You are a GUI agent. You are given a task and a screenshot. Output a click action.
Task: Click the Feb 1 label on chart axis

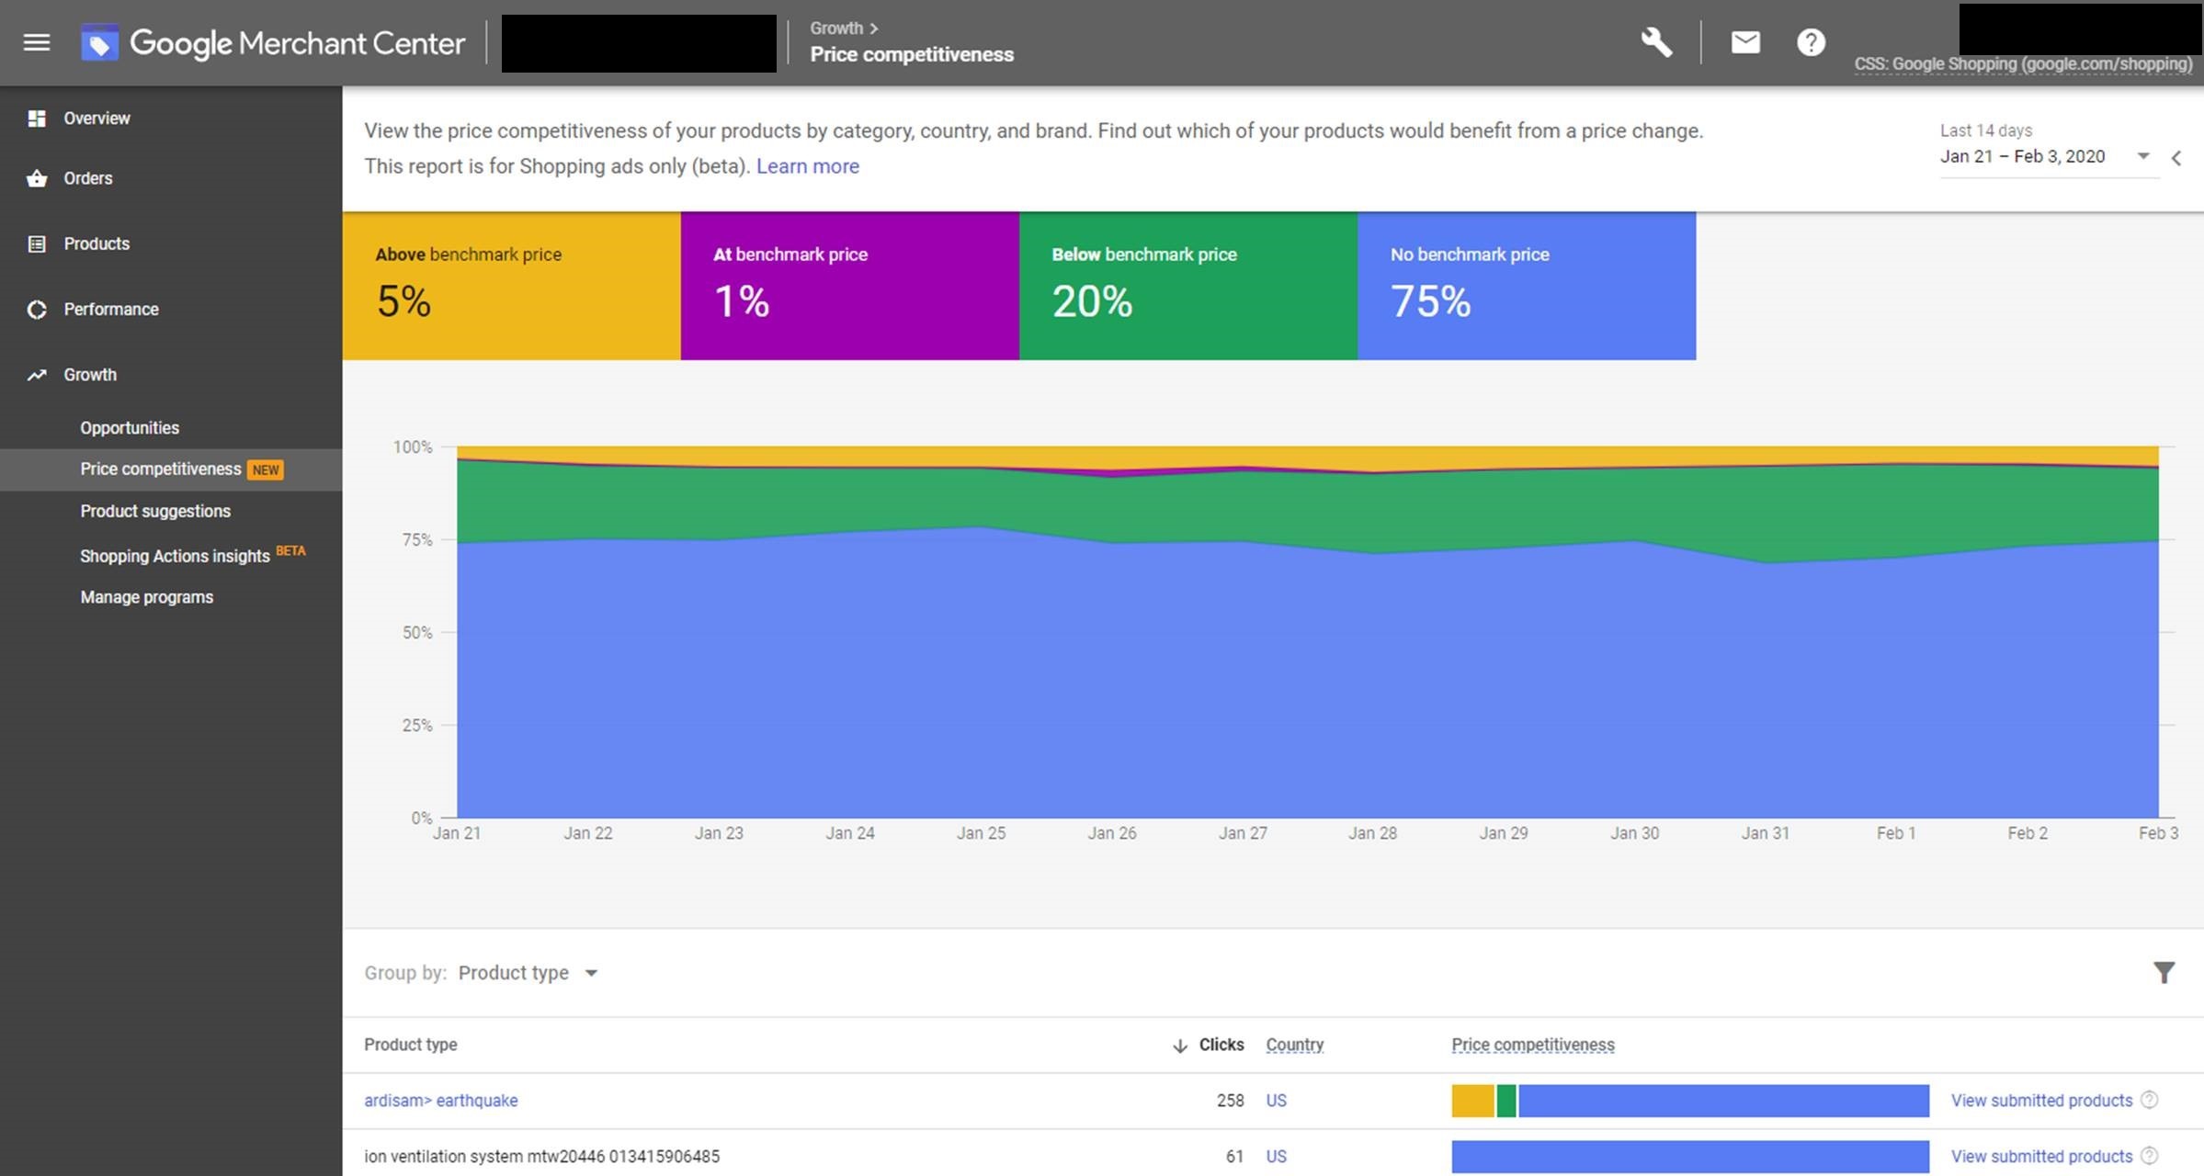(x=1896, y=833)
